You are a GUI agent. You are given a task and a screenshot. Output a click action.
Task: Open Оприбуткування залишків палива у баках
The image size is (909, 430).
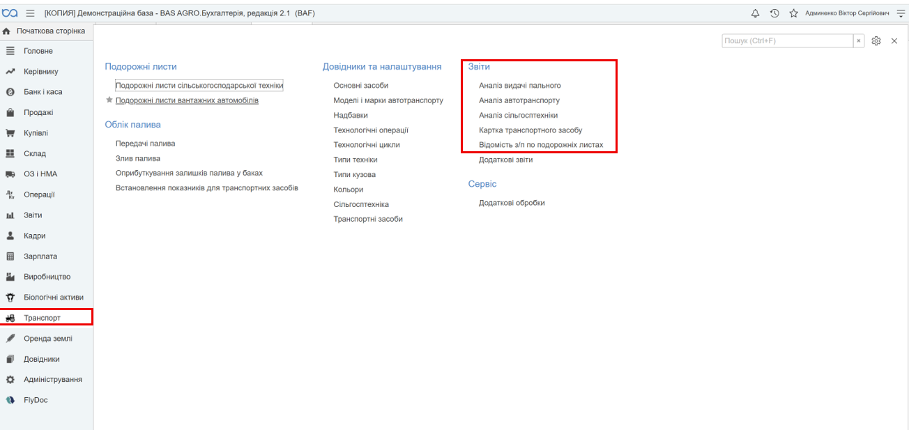(x=189, y=173)
